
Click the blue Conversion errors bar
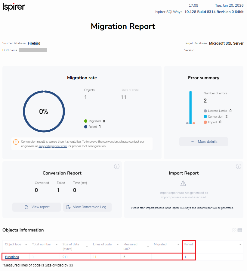(x=190, y=107)
